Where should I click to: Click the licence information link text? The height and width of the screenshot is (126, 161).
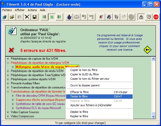120,42
